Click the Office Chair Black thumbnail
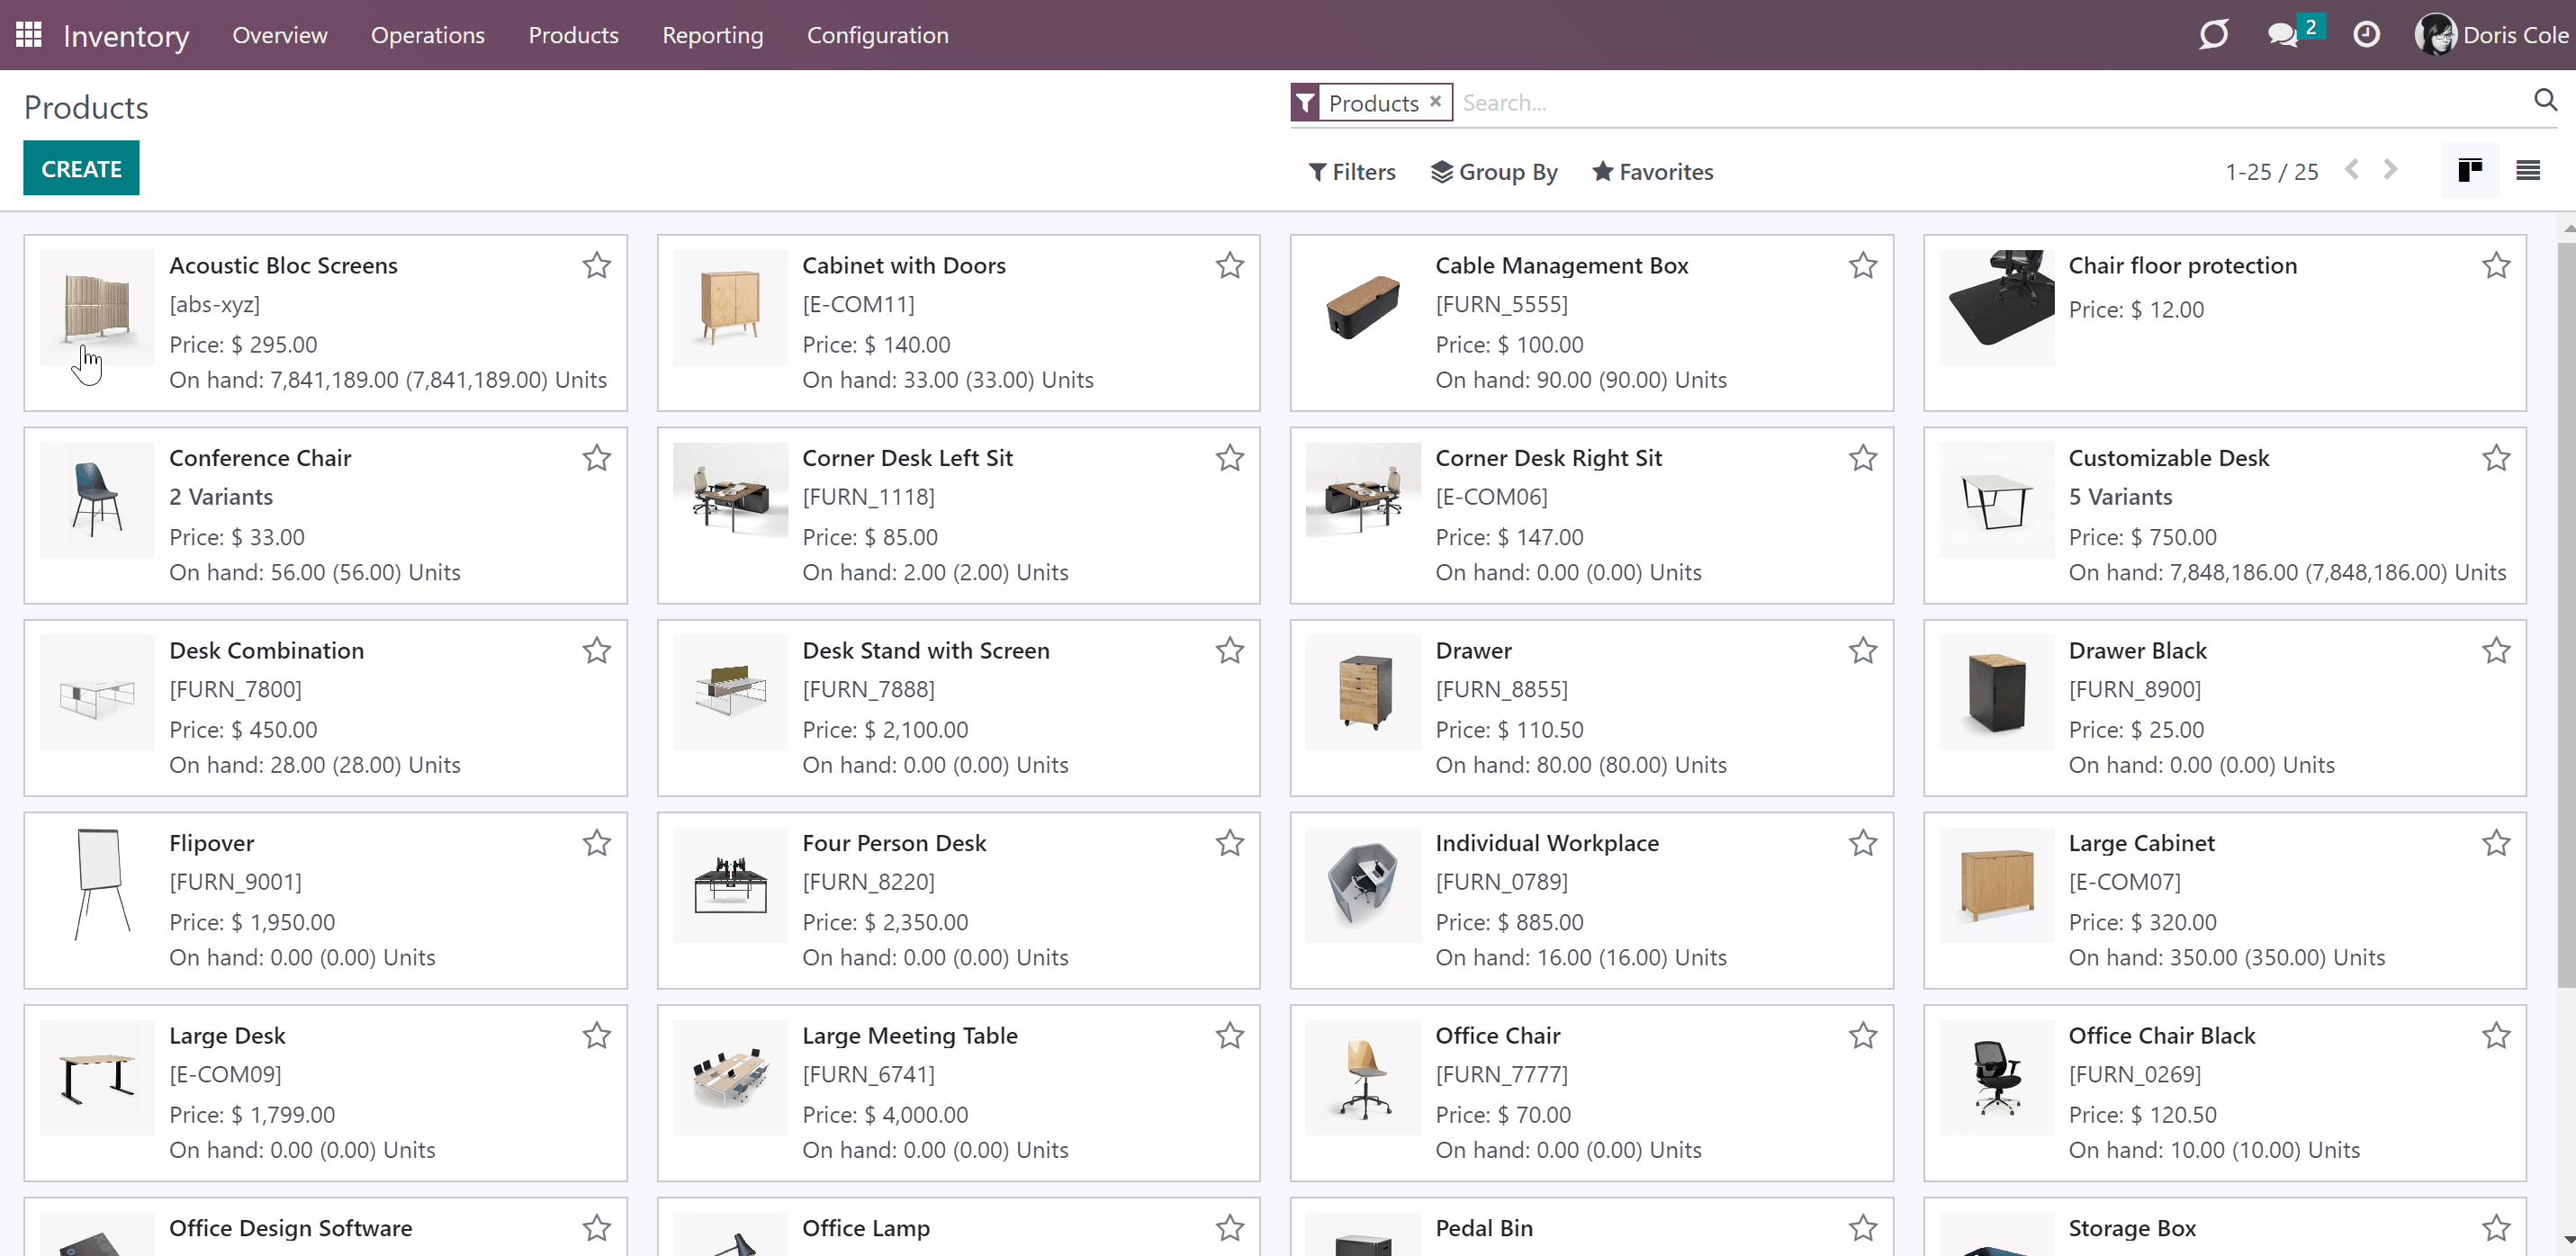 (x=1997, y=1078)
